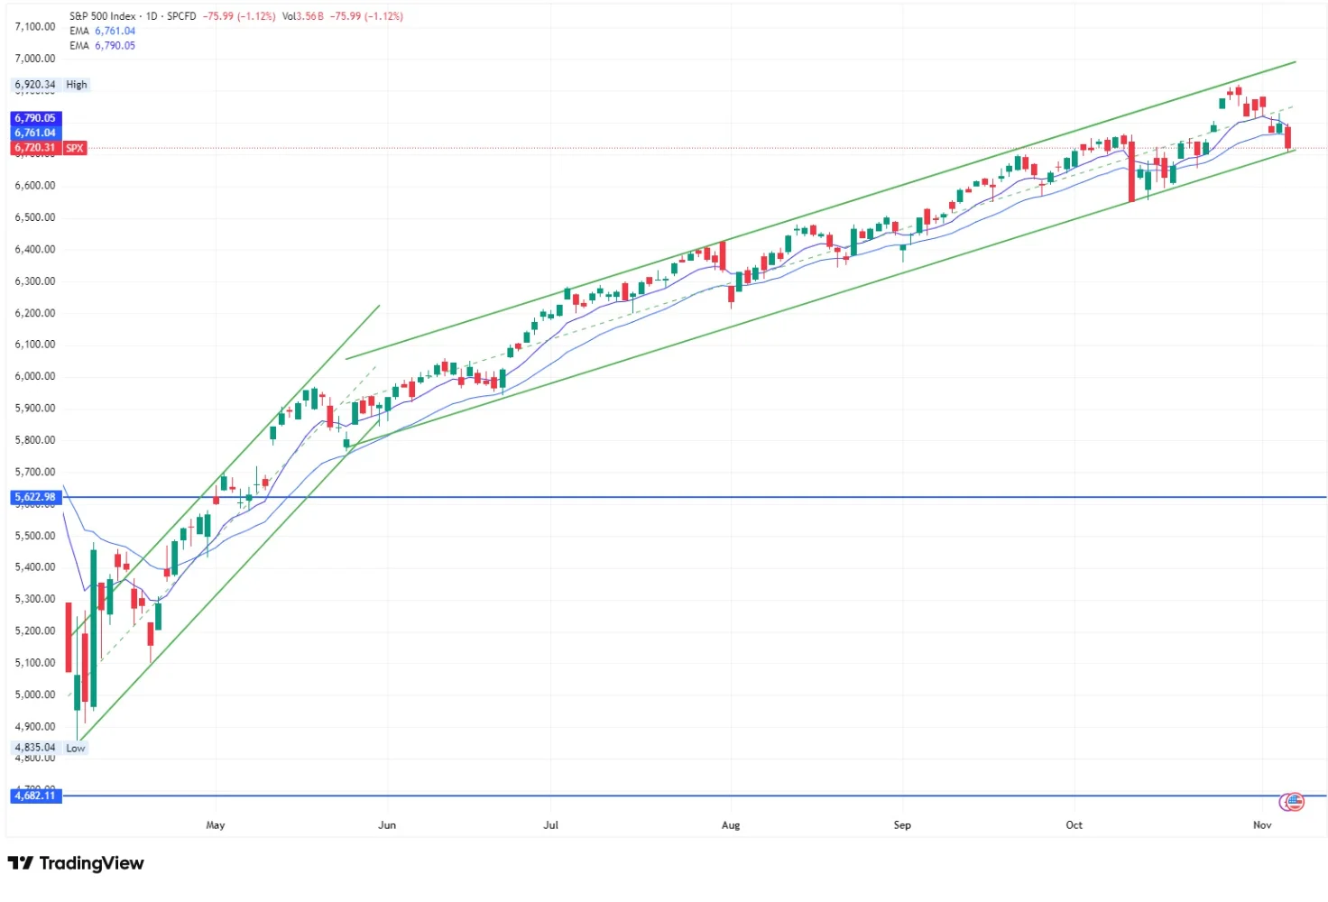This screenshot has width=1328, height=902.
Task: Select the 6,790.05 EMA axis label
Action: [35, 118]
